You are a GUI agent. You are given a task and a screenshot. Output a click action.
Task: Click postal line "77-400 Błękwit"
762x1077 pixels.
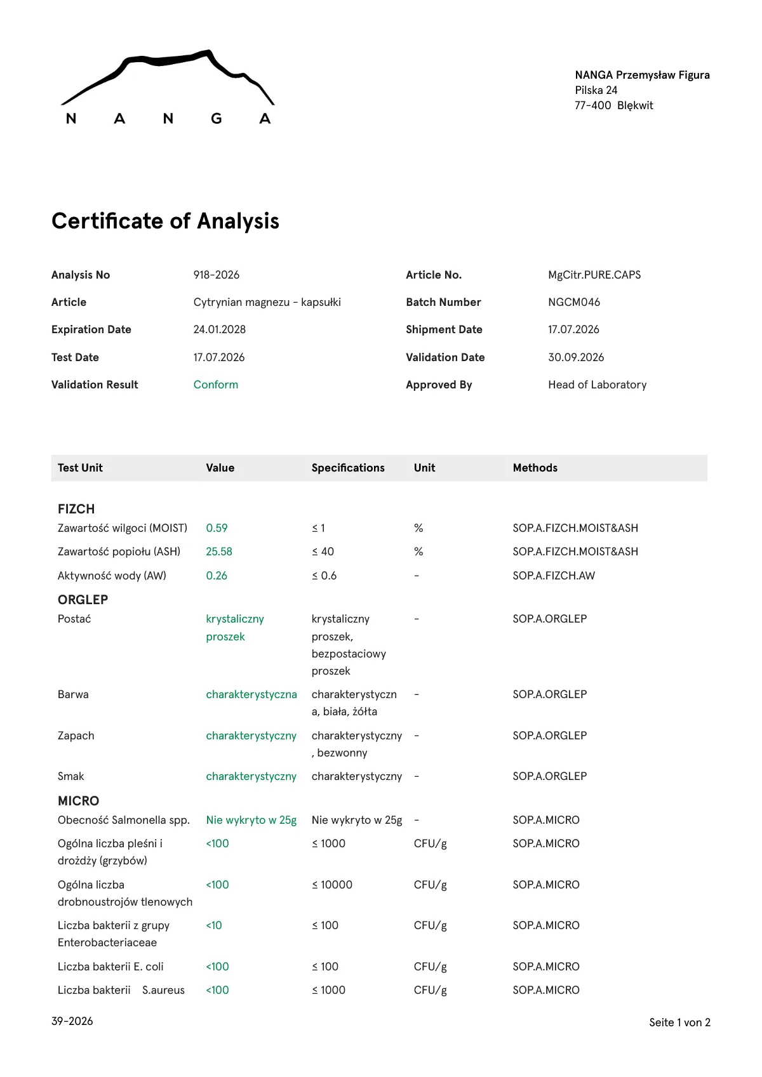(x=614, y=105)
